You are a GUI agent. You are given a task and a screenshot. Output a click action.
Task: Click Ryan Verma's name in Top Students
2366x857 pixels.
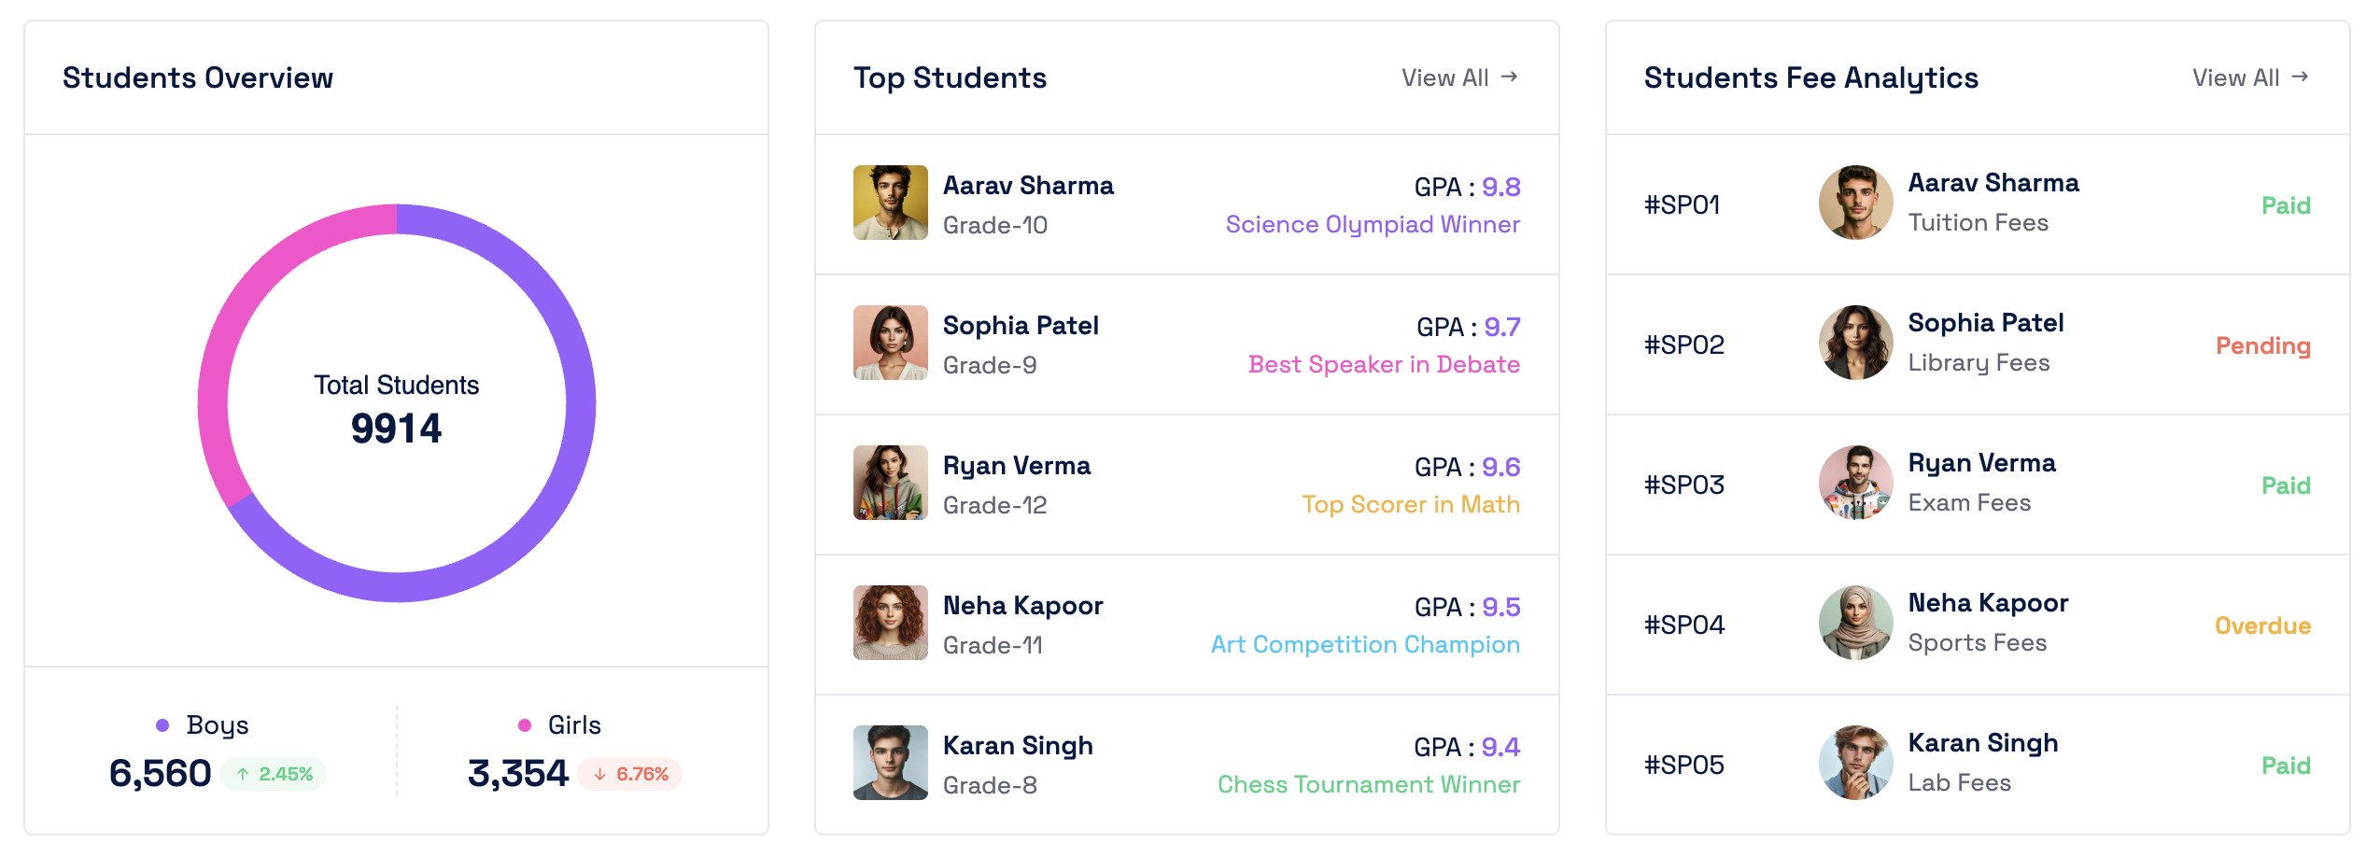point(1016,465)
